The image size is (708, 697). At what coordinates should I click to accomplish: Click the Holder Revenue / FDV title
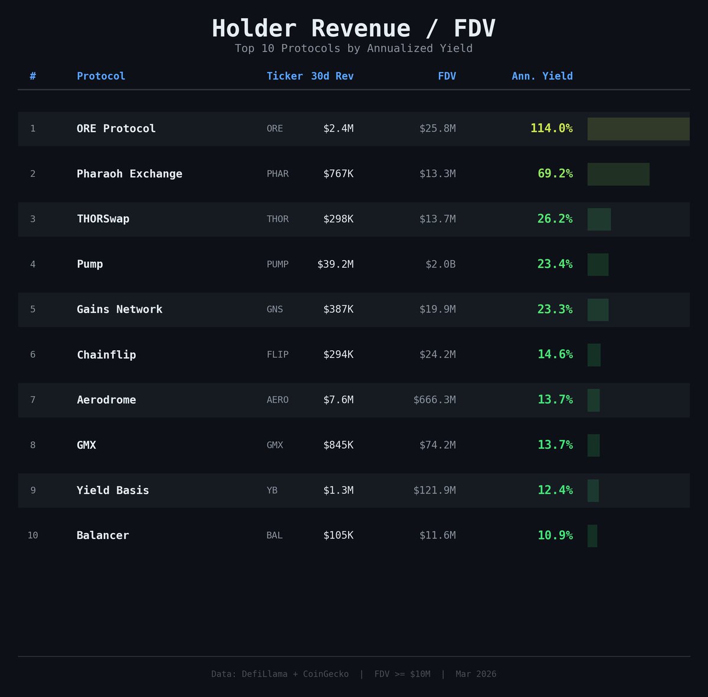[353, 28]
